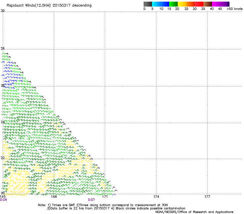This screenshot has width=244, height=214.
Task: Click the yellow 20-25 knots color swatch
Action: click(182, 4)
